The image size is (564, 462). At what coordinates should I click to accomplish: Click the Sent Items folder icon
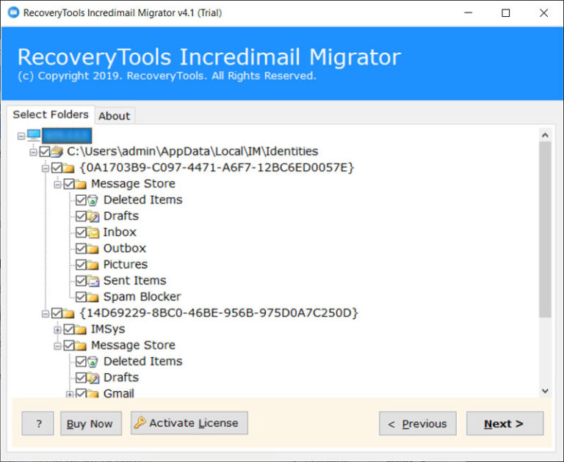point(93,281)
